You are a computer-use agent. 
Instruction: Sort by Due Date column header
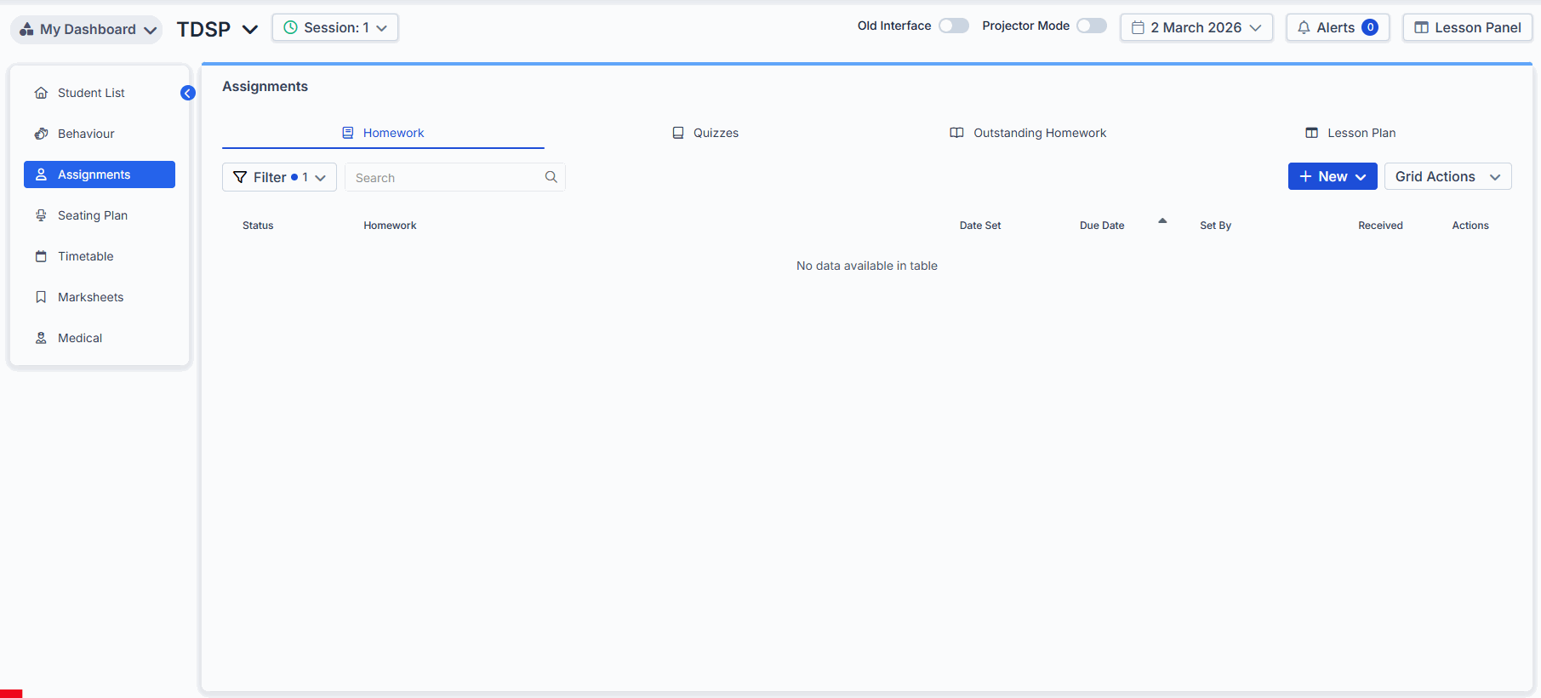pos(1102,226)
